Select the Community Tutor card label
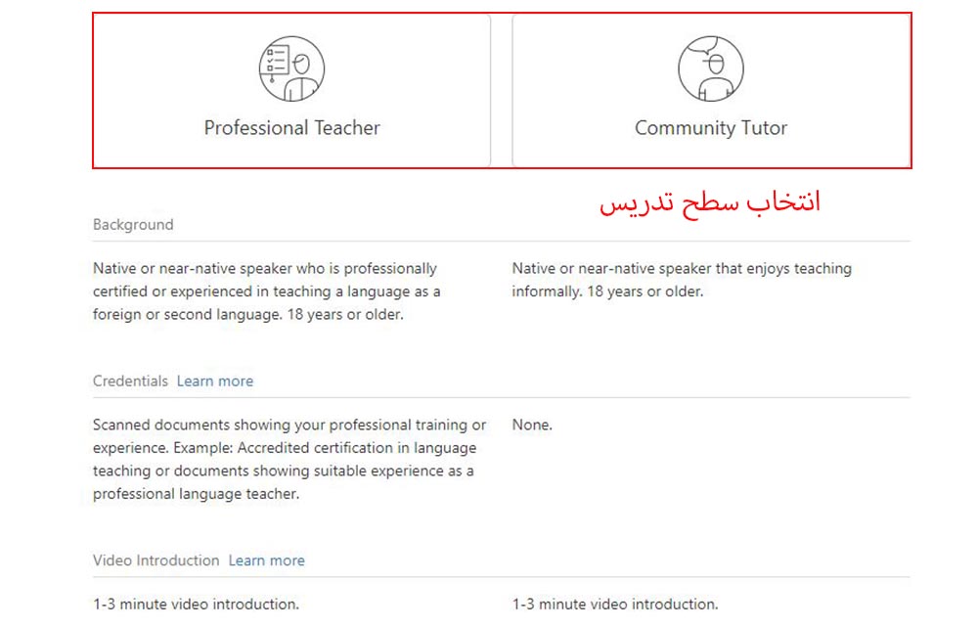 711,128
